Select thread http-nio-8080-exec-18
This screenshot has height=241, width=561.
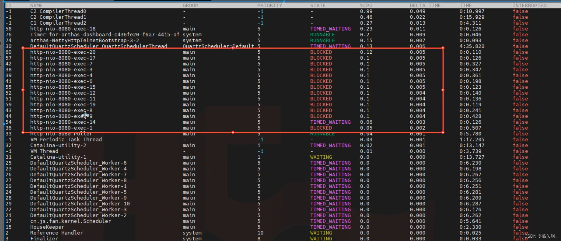point(63,29)
